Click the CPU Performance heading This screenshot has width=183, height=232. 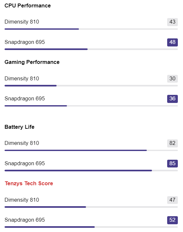[27, 5]
